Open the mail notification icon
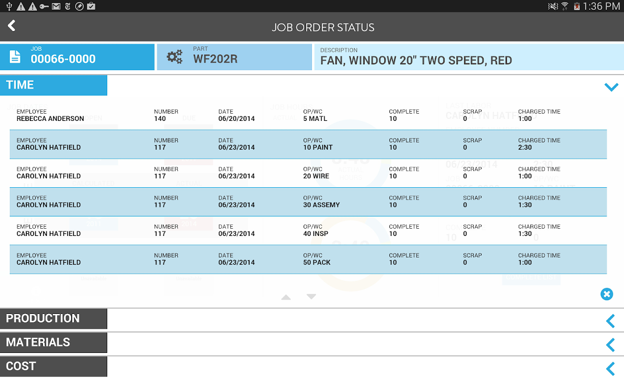Screen dimensions: 624x390 (x=56, y=6)
